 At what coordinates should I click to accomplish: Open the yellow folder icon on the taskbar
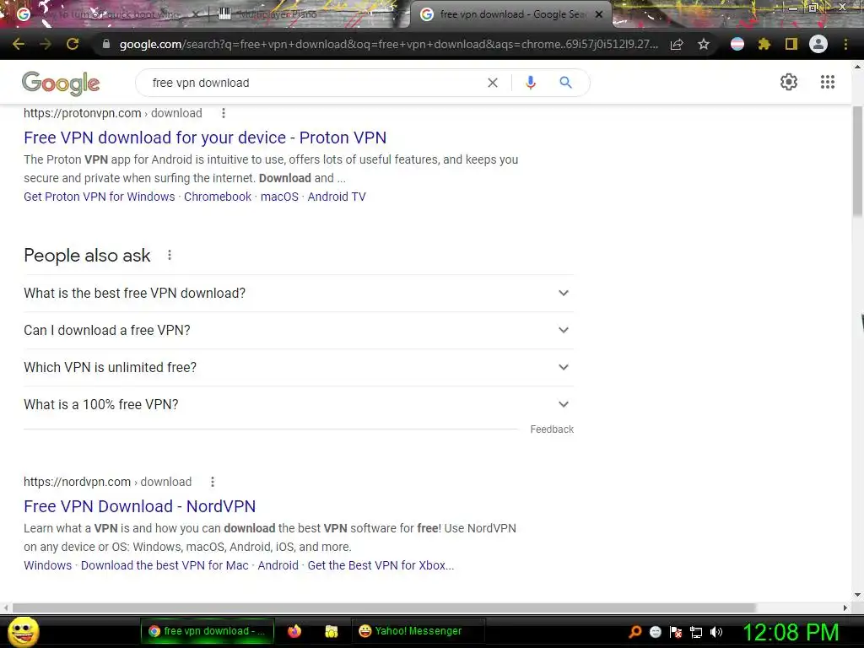point(331,631)
